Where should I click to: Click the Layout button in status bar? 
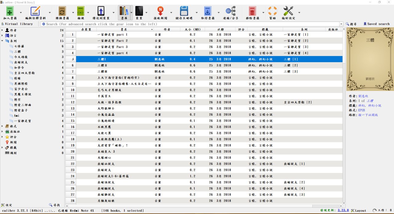(359, 210)
